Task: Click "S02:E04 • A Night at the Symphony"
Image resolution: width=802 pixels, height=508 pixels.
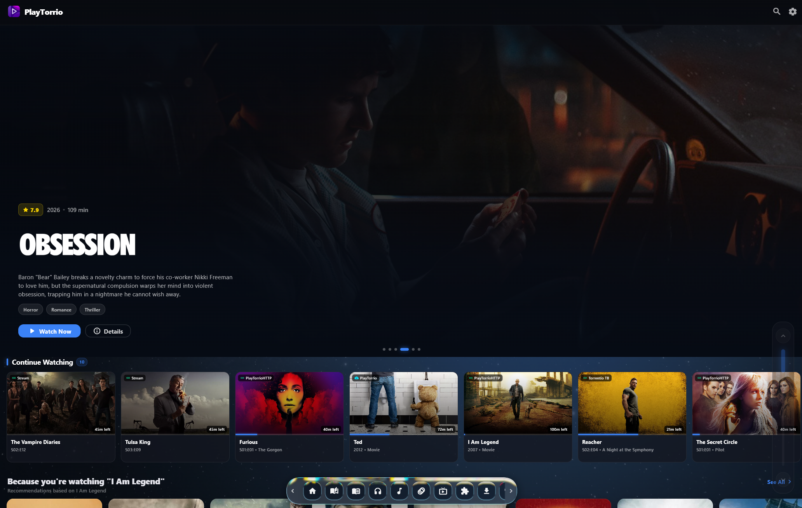Action: 618,450
